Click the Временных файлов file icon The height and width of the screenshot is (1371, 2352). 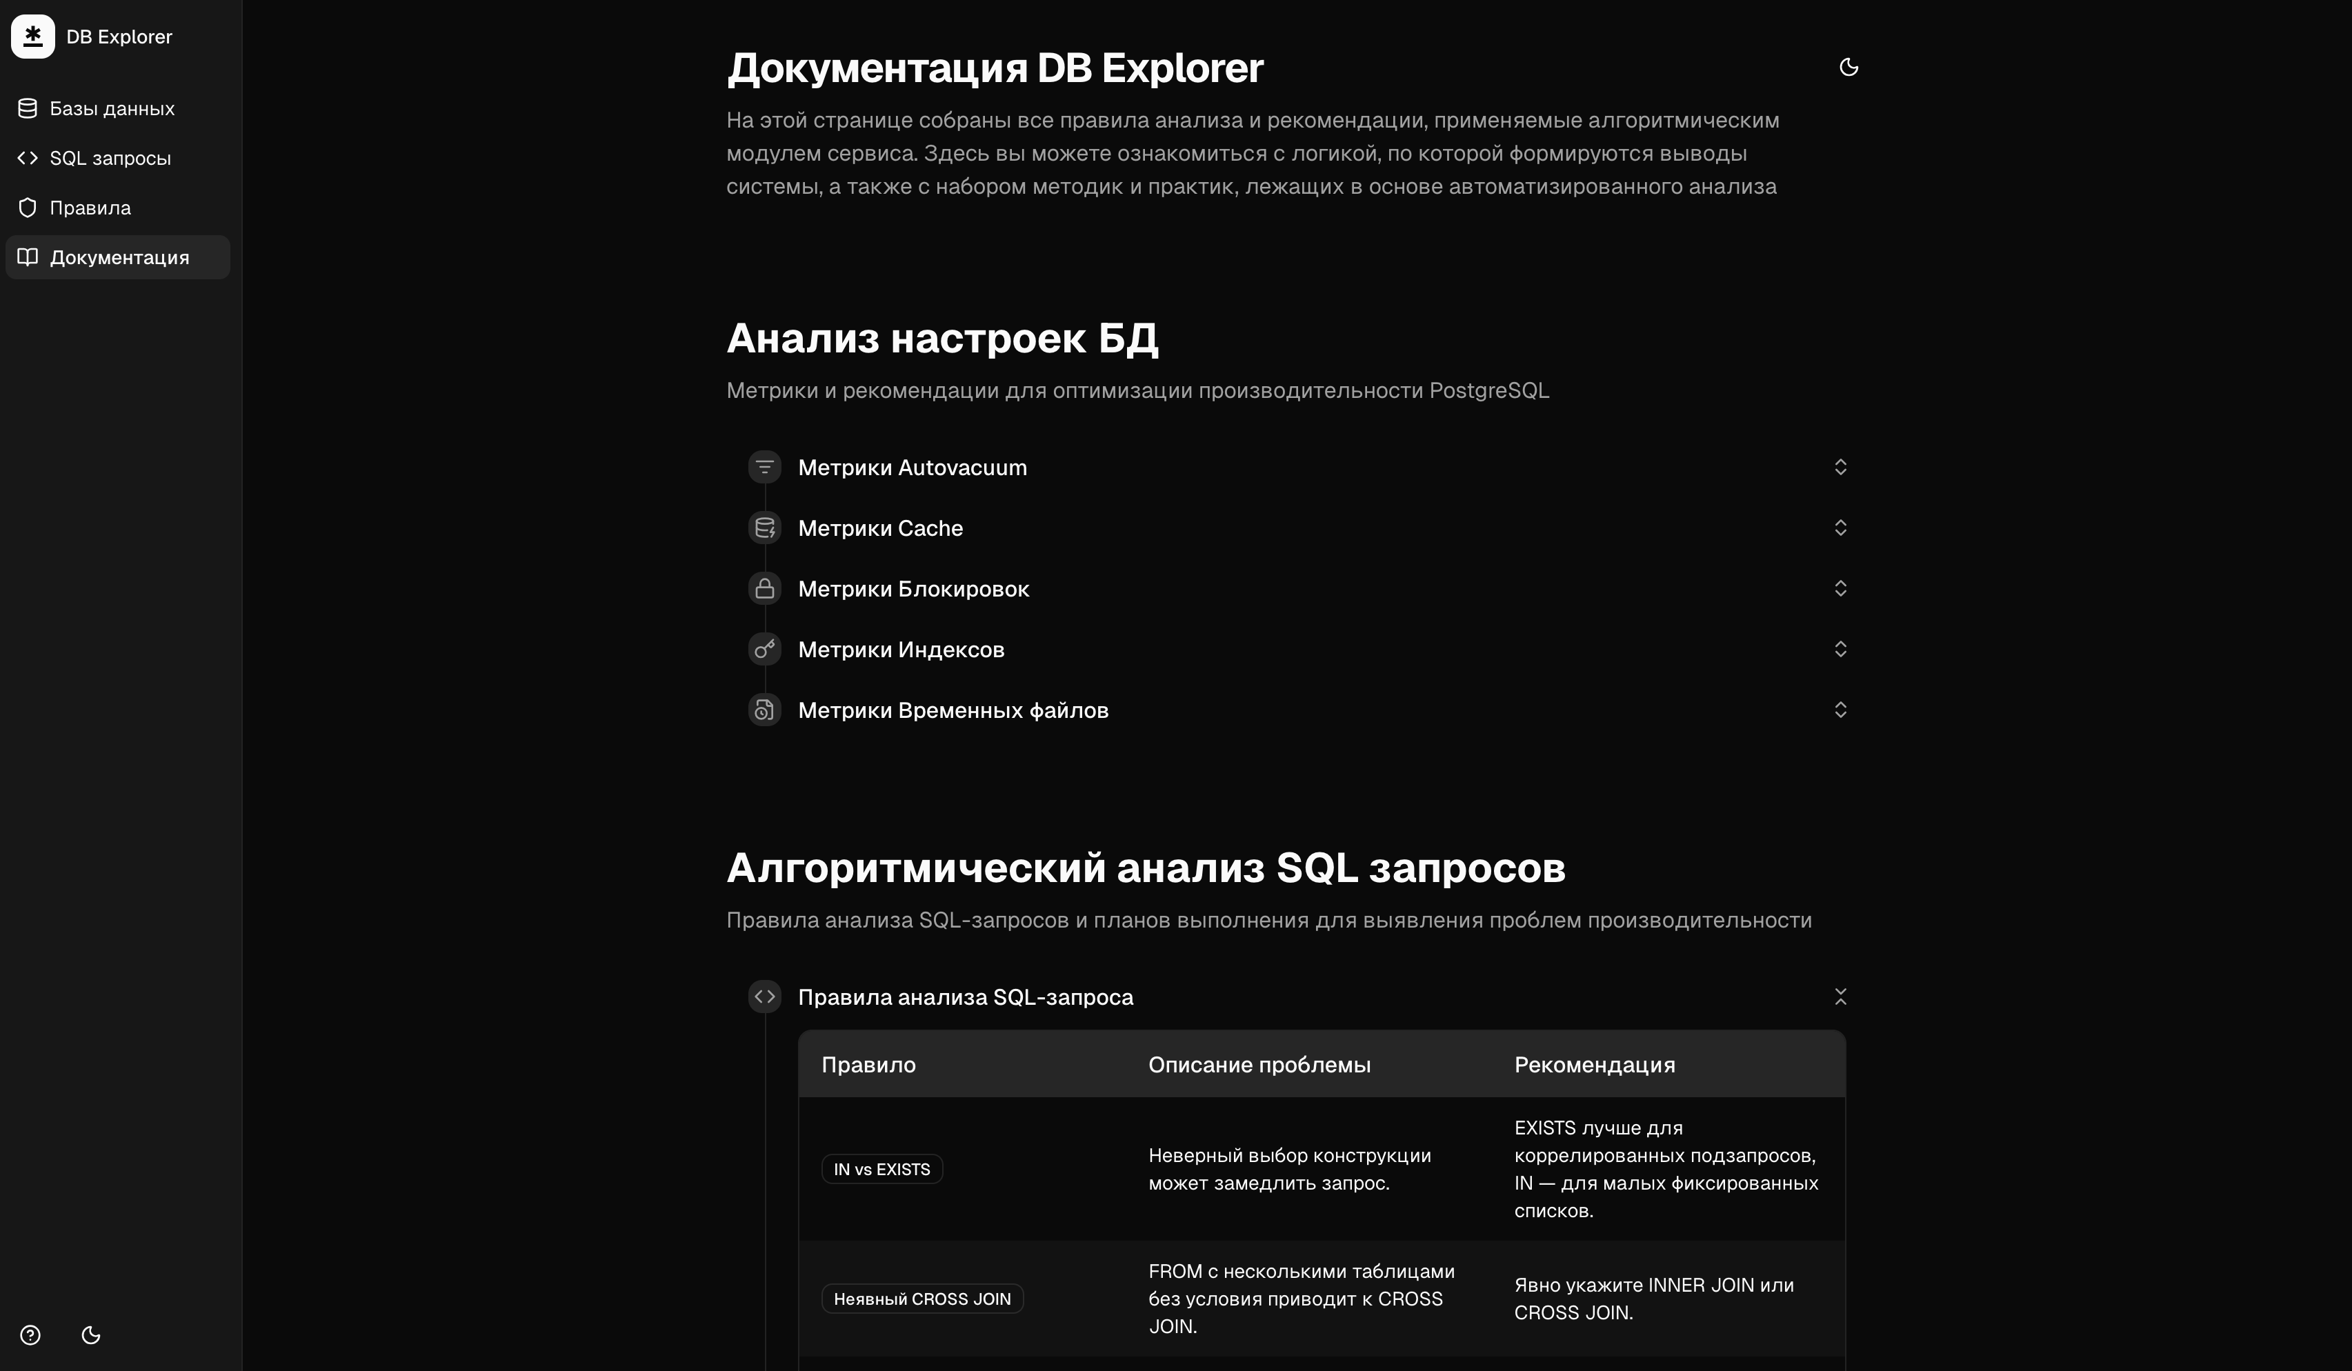tap(764, 710)
